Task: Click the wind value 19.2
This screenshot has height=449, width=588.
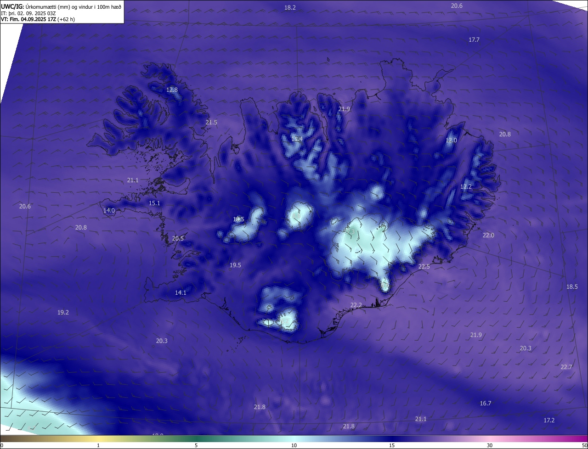Action: click(x=63, y=312)
